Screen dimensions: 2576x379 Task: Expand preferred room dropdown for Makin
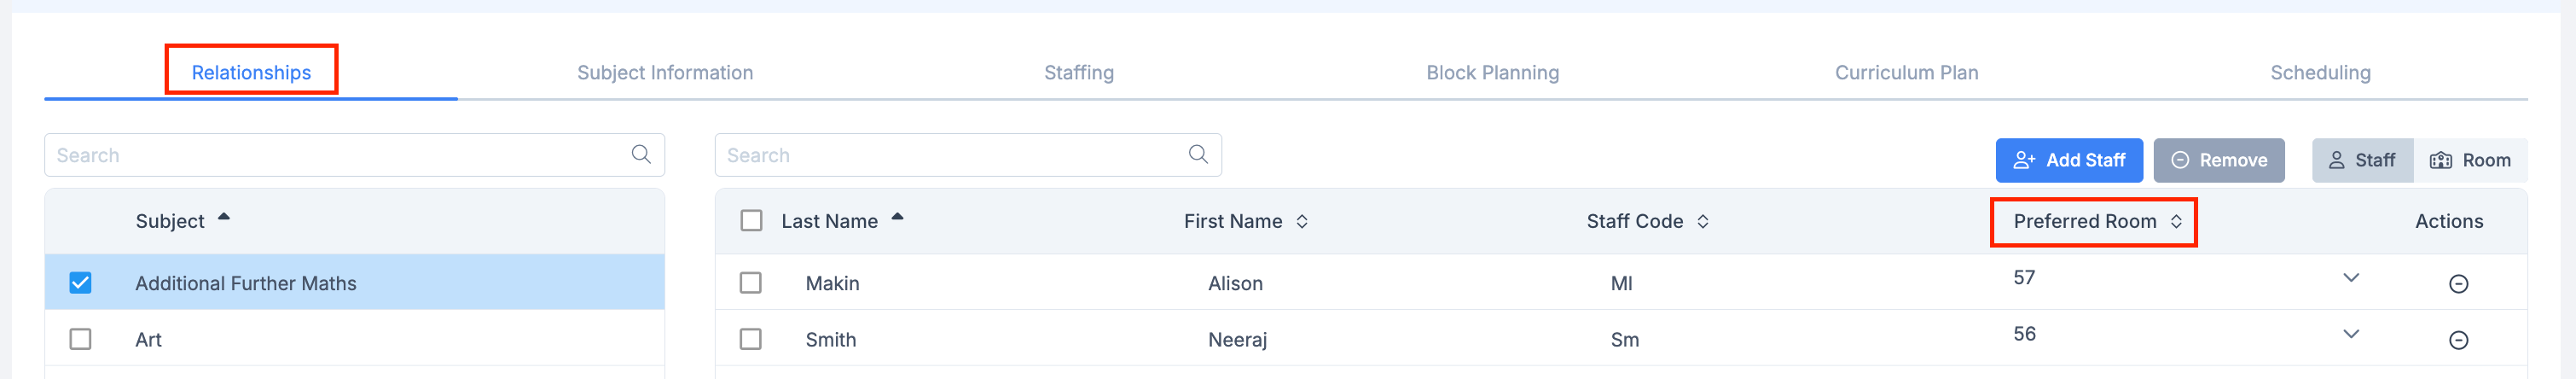pos(2351,278)
